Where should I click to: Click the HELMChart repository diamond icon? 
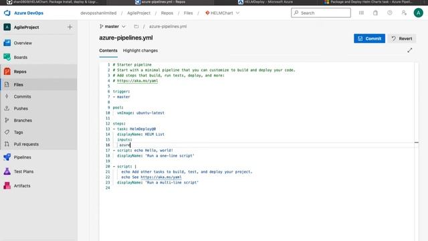[x=207, y=13]
